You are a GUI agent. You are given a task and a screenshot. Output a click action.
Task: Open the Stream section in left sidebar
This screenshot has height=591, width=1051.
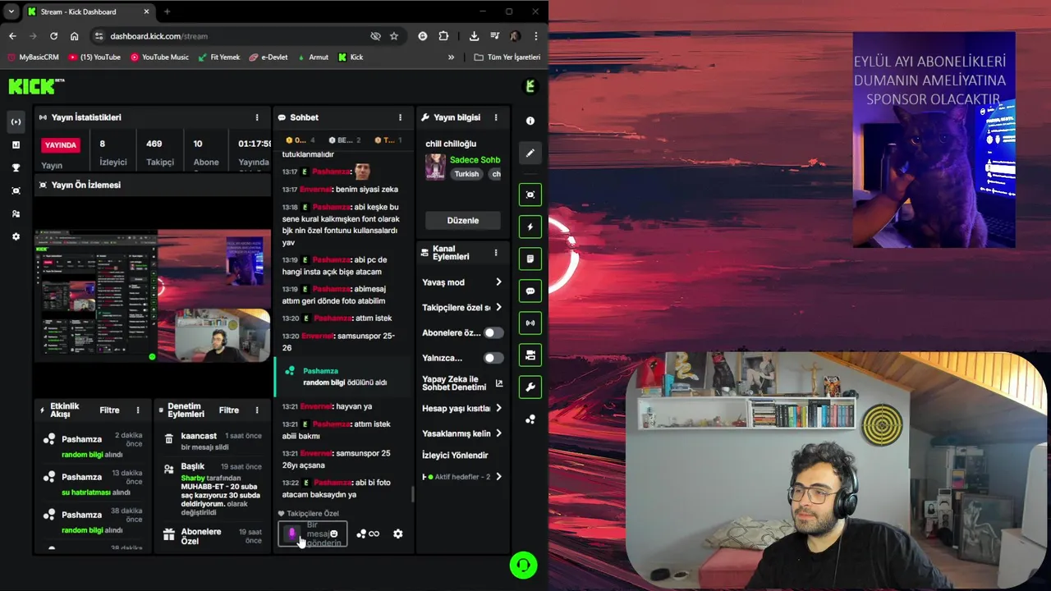tap(16, 121)
